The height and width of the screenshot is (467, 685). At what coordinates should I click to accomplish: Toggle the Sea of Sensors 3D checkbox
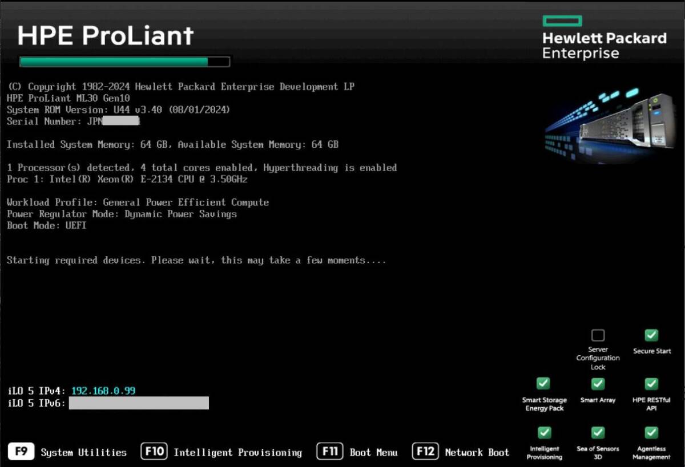coord(598,432)
